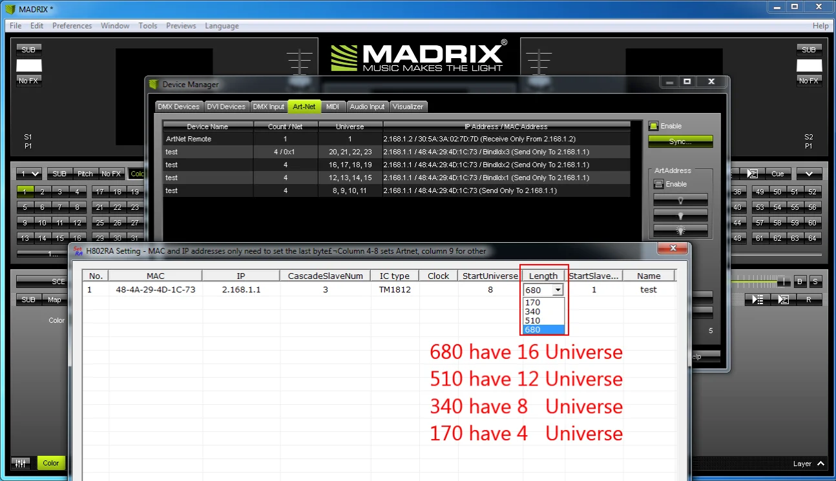Open the File menu
Viewport: 836px width, 481px height.
pos(16,26)
